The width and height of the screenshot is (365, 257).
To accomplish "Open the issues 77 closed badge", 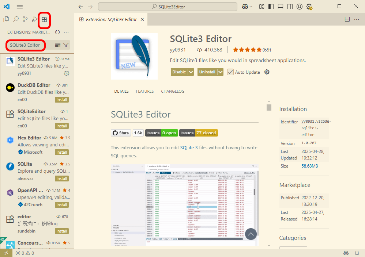I will (x=199, y=133).
